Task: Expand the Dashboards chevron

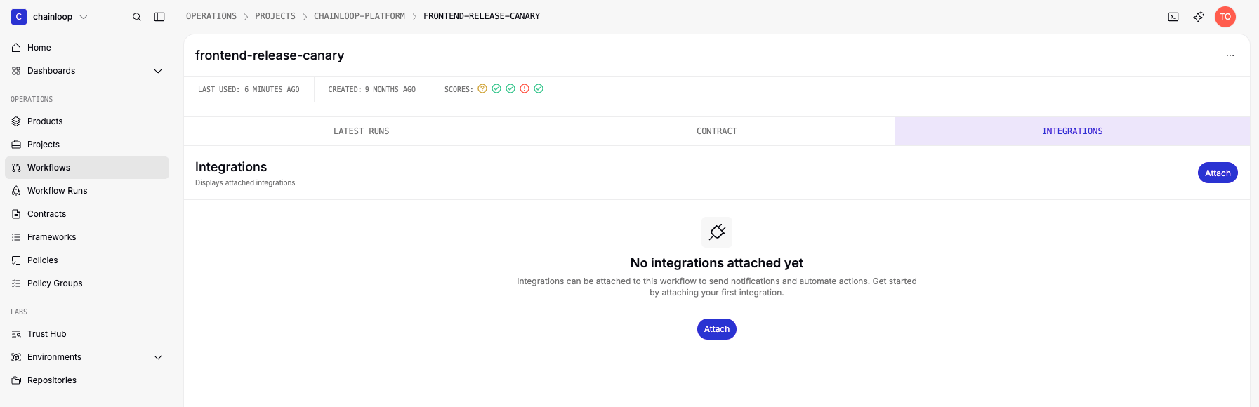Action: click(x=158, y=71)
